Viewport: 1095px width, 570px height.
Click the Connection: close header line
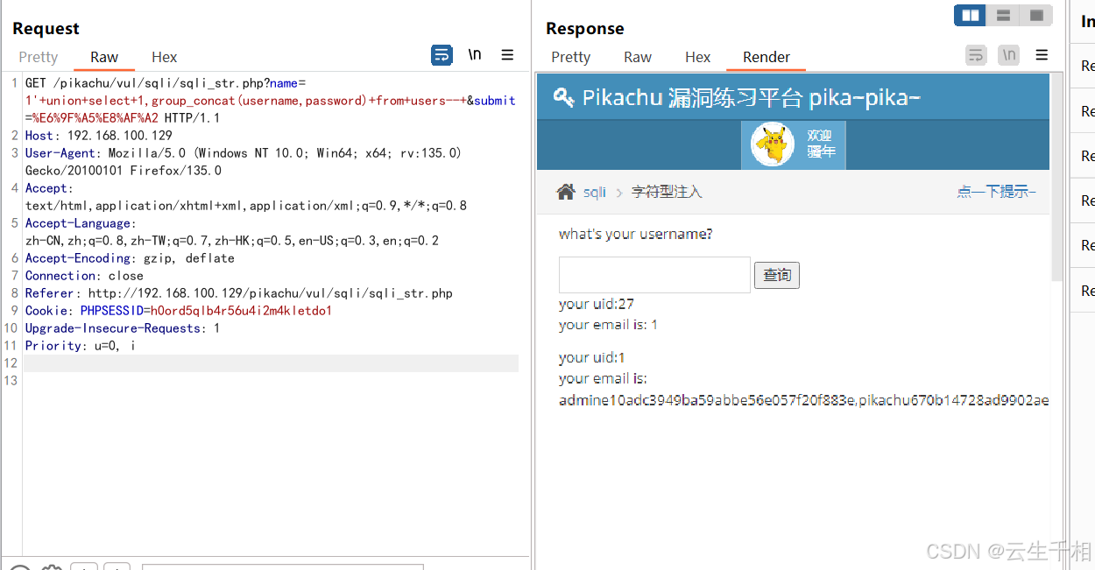click(84, 276)
